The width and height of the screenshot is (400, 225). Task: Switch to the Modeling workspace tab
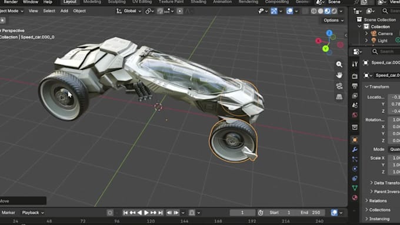[92, 2]
